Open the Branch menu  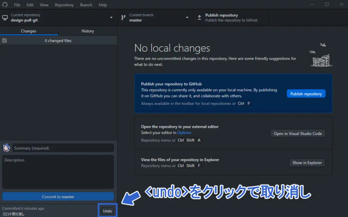[86, 5]
